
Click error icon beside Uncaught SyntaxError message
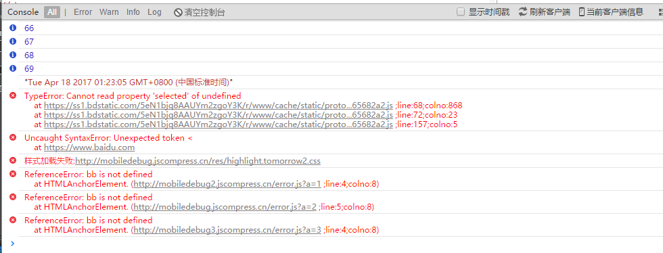[13, 137]
